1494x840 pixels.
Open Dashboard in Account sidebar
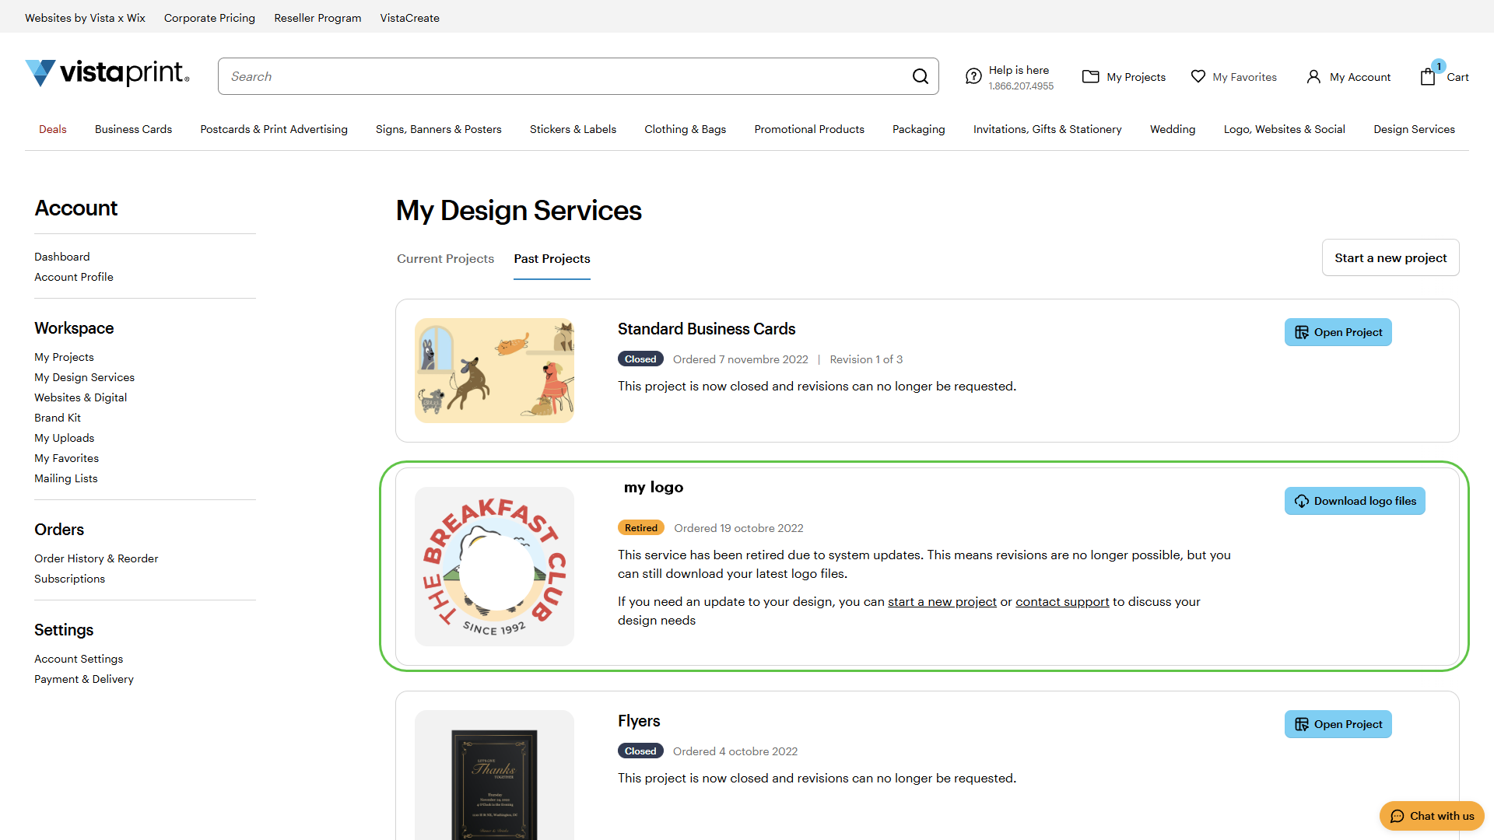point(62,257)
